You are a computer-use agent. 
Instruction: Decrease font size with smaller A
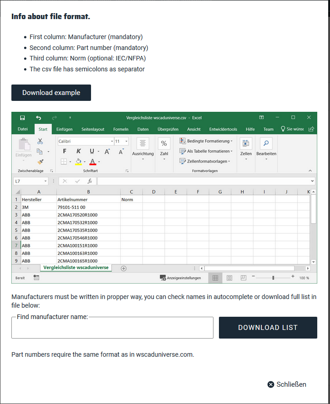click(121, 151)
